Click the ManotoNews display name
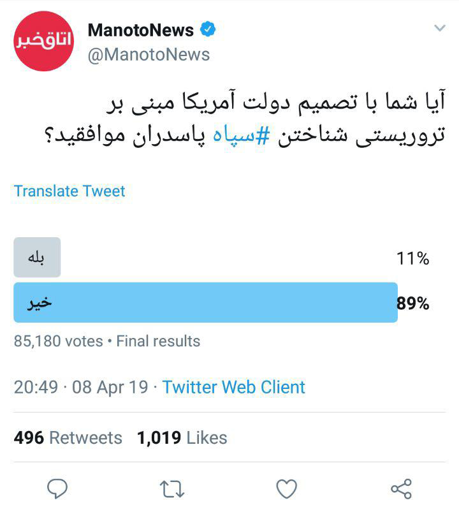 140,29
